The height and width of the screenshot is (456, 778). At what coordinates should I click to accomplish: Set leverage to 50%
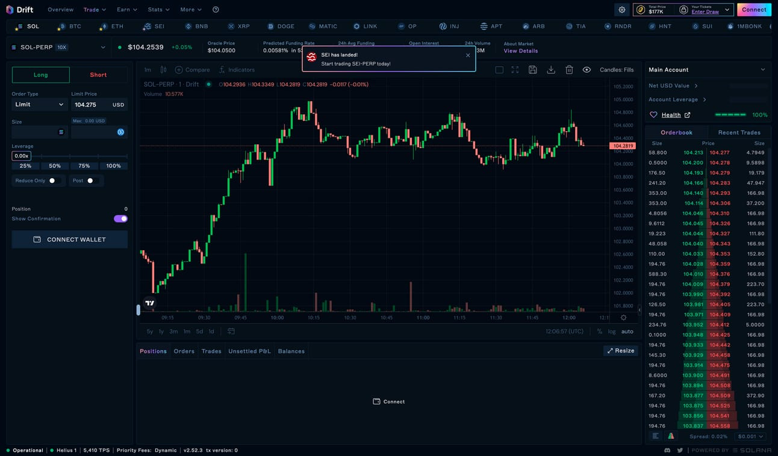pos(55,166)
